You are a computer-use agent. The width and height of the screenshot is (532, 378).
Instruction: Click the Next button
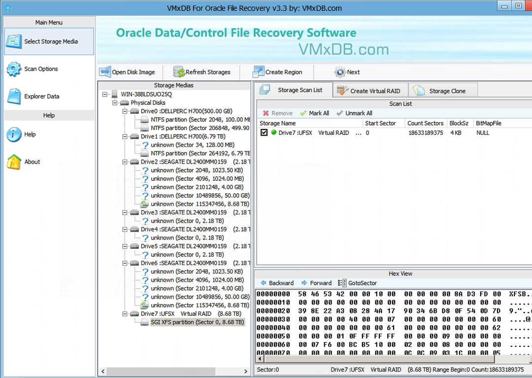pyautogui.click(x=347, y=72)
